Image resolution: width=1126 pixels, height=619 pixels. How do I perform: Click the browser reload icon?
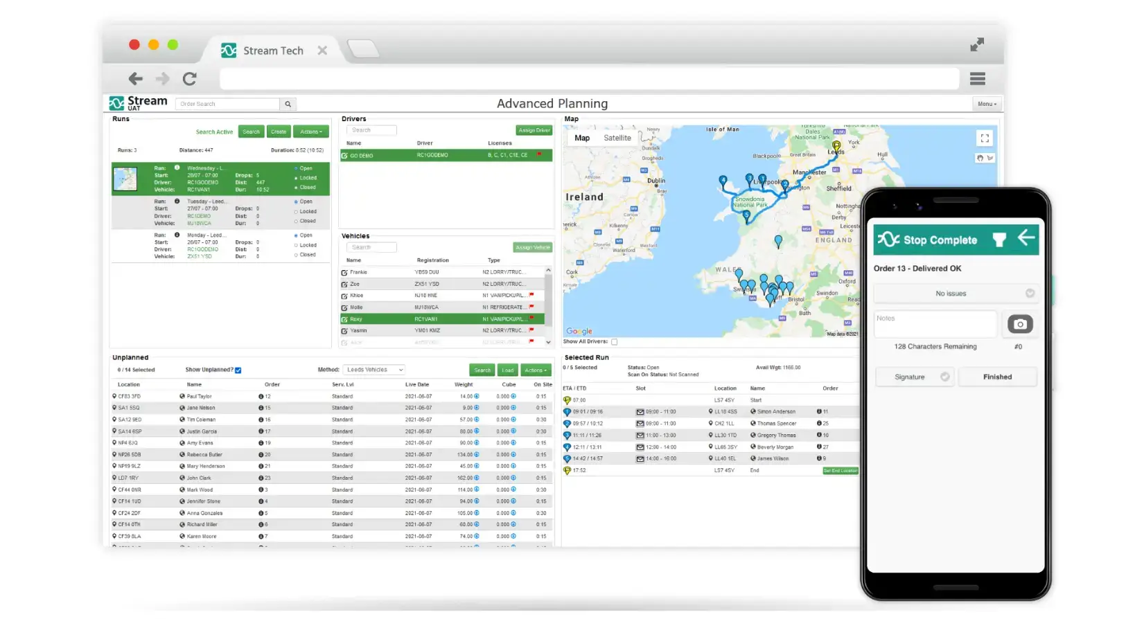[189, 78]
